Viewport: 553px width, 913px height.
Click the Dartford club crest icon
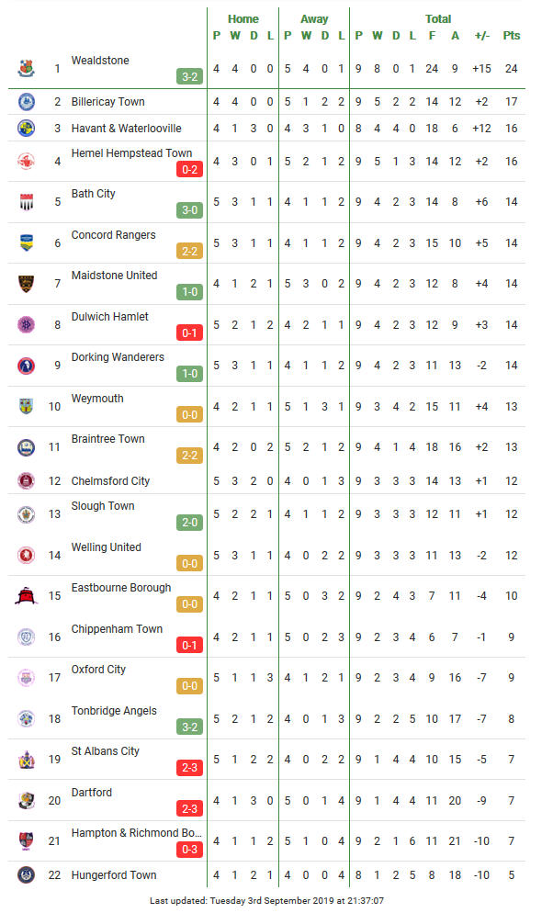(27, 801)
